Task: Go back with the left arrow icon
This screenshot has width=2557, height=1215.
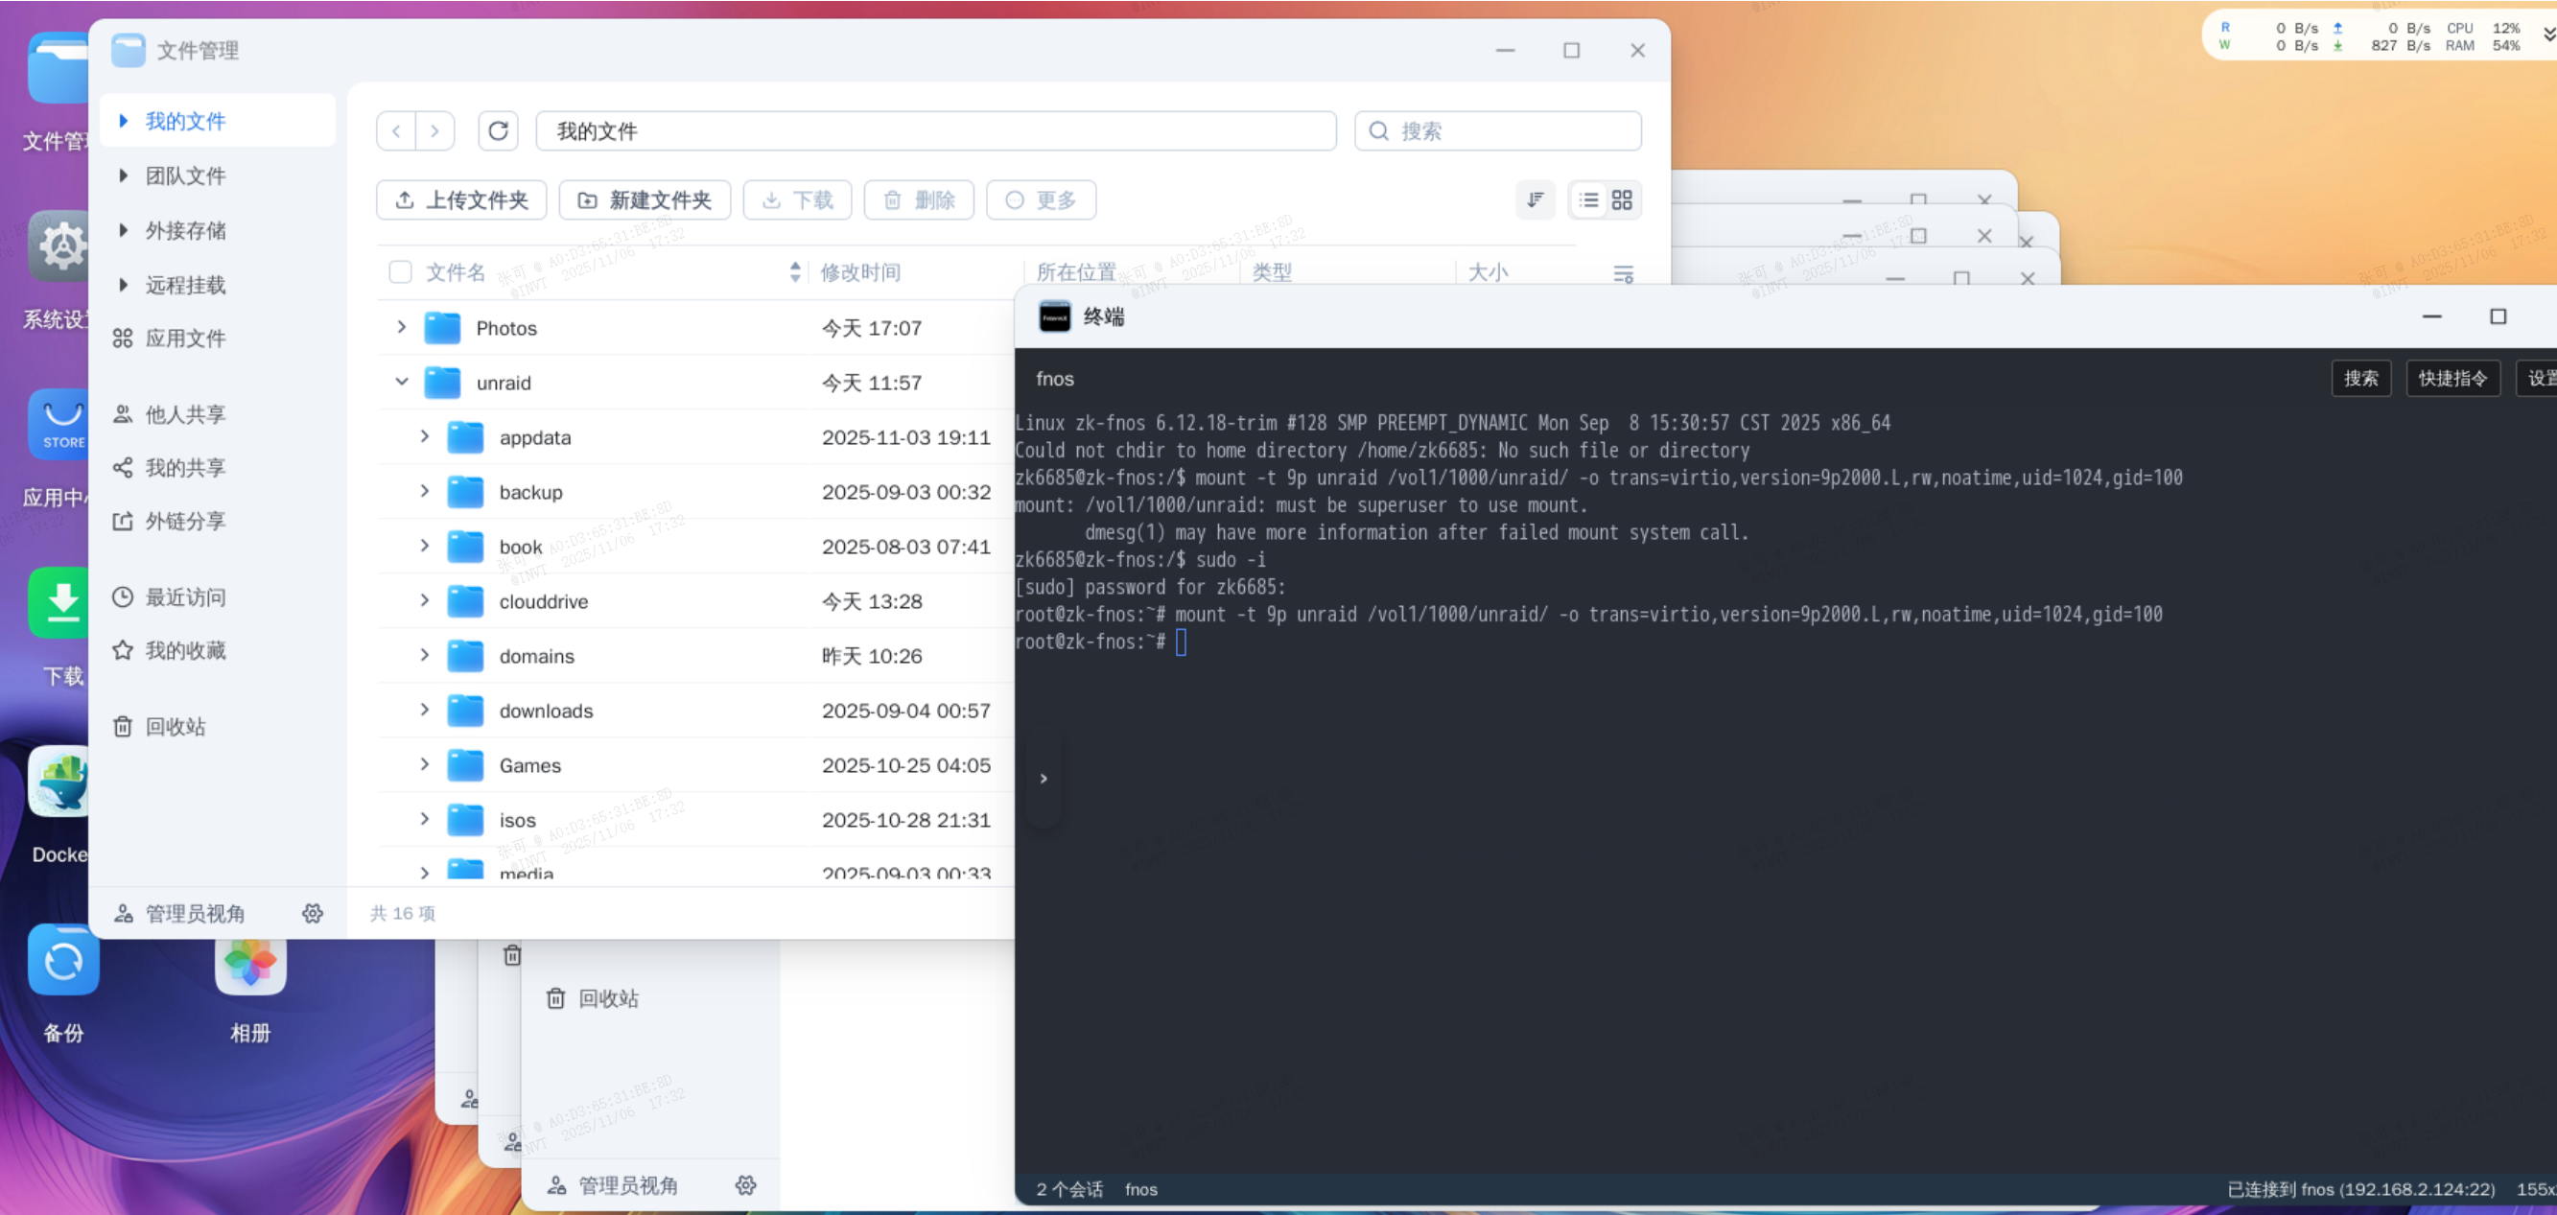Action: click(x=397, y=131)
